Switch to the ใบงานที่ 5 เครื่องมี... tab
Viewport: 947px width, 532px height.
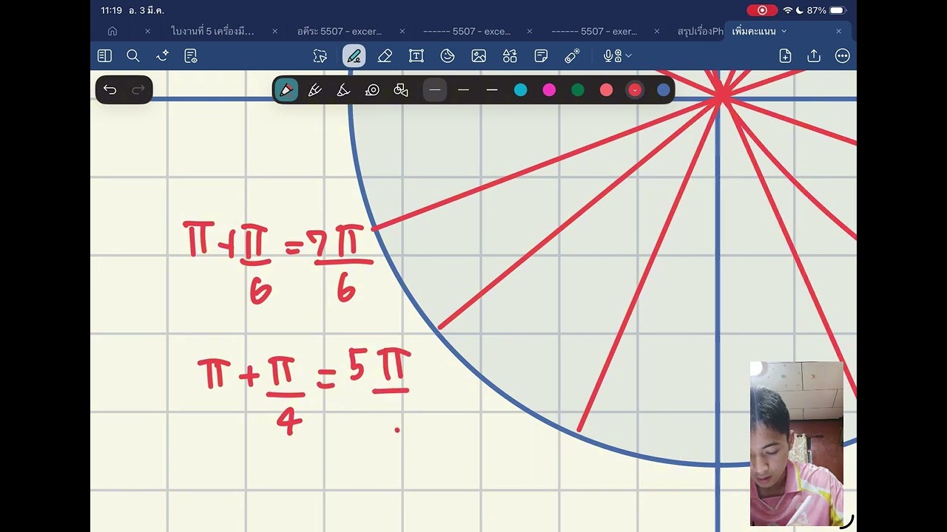[212, 31]
